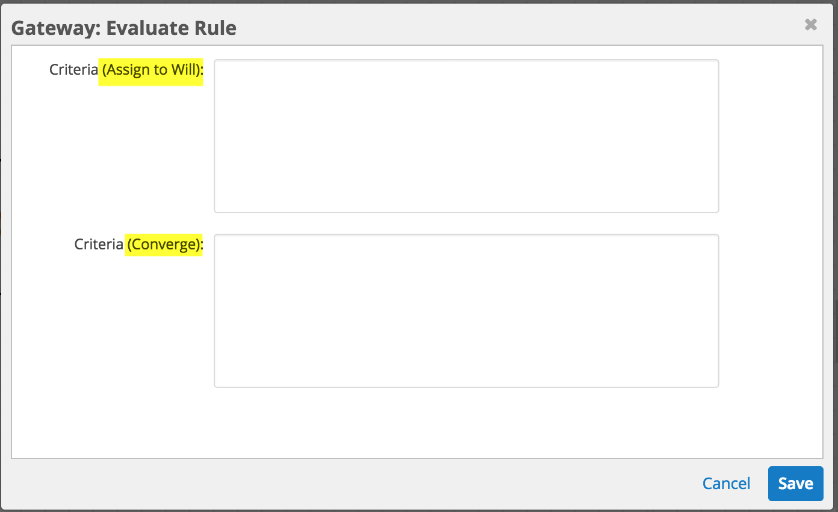Image resolution: width=838 pixels, height=512 pixels.
Task: Click blank space right of Assign to Will box
Action: pyautogui.click(x=771, y=136)
